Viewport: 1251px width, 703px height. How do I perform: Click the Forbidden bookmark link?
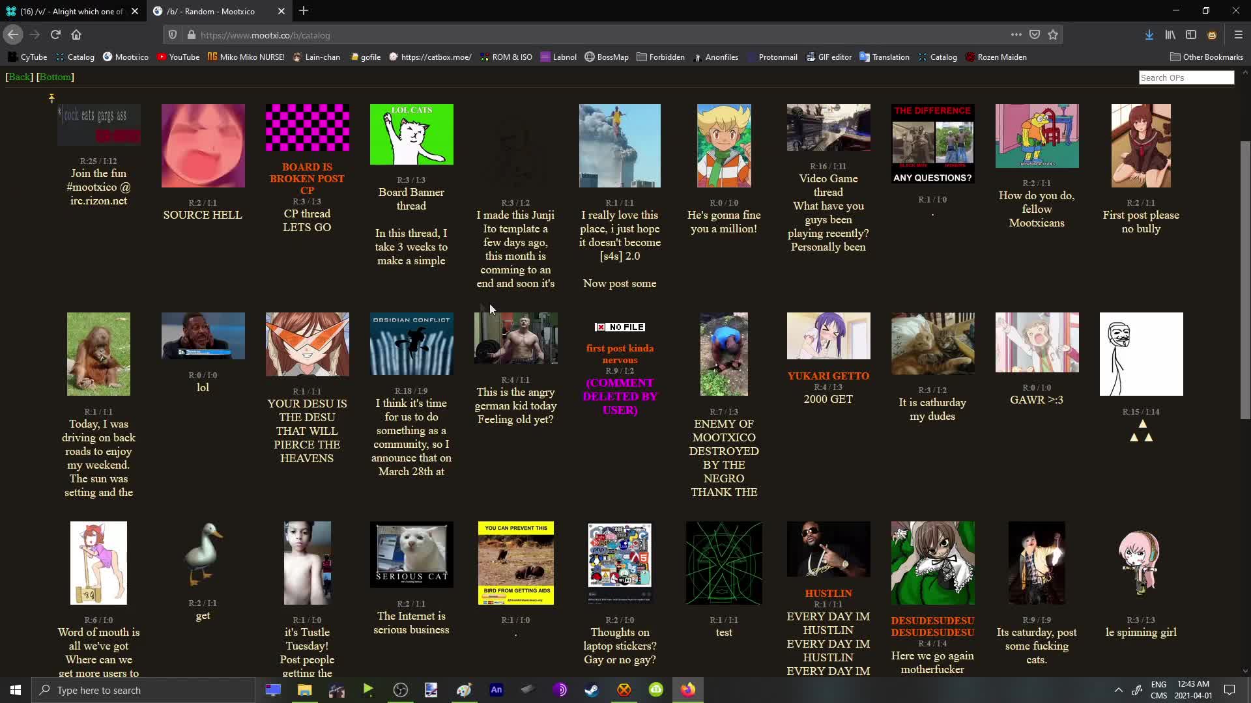click(x=666, y=57)
